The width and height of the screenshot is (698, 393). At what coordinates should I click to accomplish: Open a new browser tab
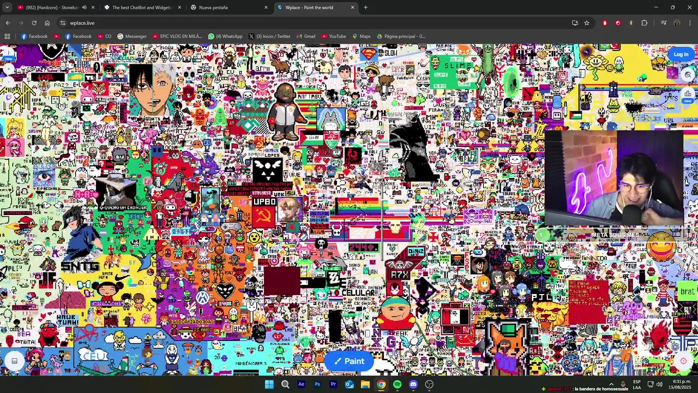pyautogui.click(x=365, y=7)
